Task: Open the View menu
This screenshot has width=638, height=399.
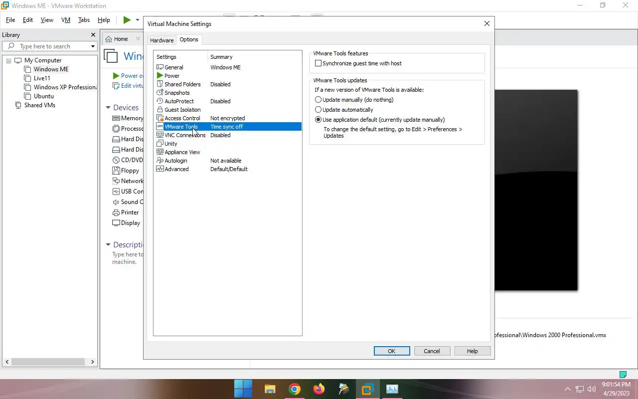Action: coord(47,20)
